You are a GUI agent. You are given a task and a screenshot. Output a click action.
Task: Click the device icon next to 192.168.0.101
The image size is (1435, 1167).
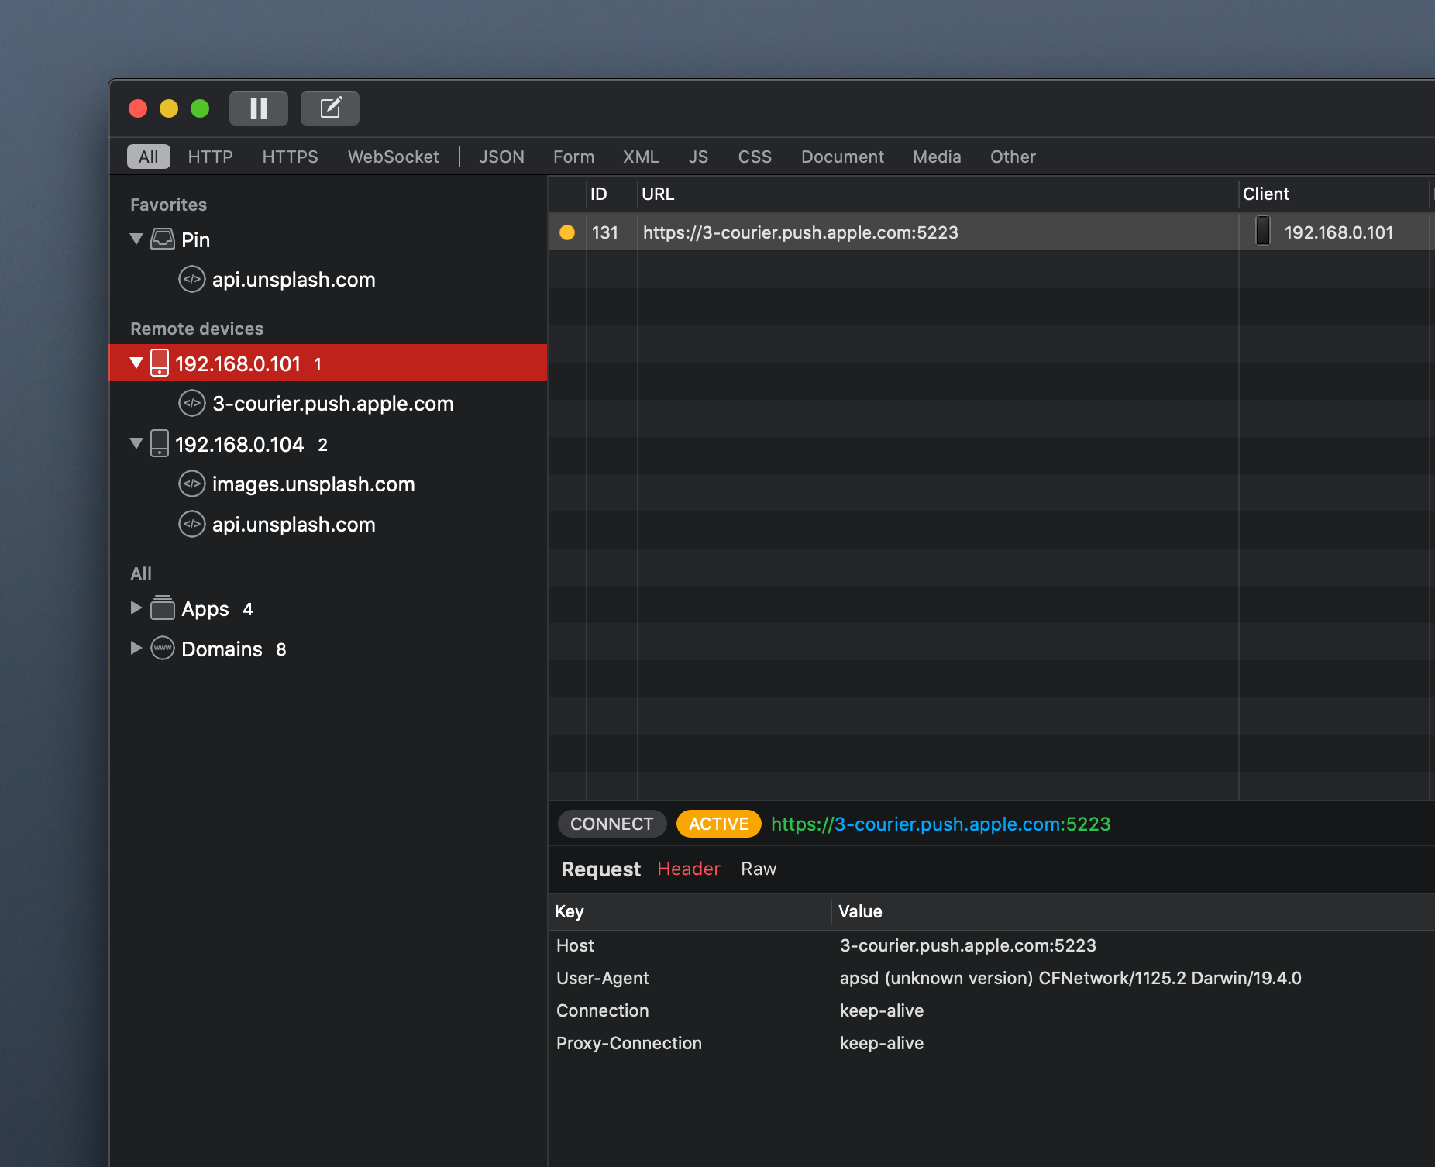(160, 363)
